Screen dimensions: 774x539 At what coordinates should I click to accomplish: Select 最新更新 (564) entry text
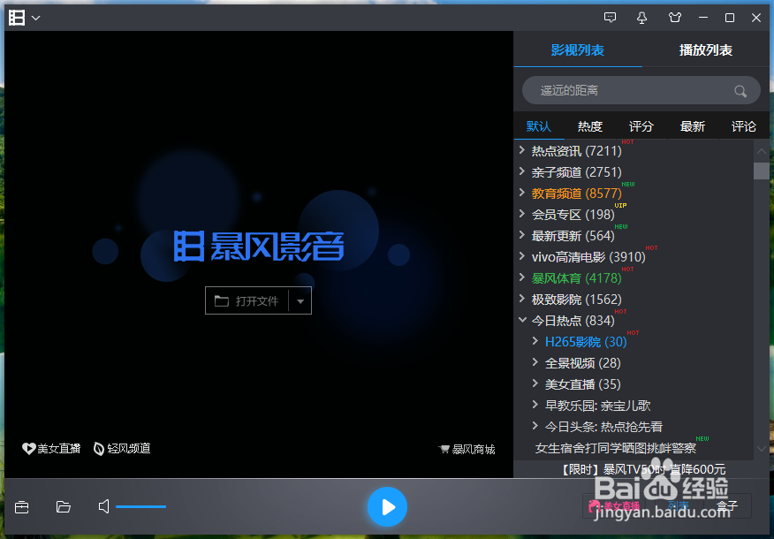point(573,236)
